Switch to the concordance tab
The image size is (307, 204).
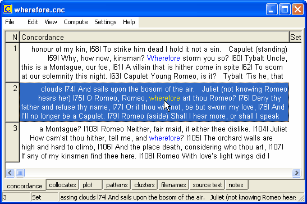(x=25, y=185)
